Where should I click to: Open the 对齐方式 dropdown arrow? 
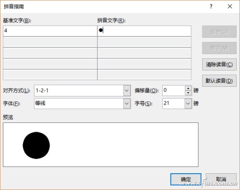[127, 91]
